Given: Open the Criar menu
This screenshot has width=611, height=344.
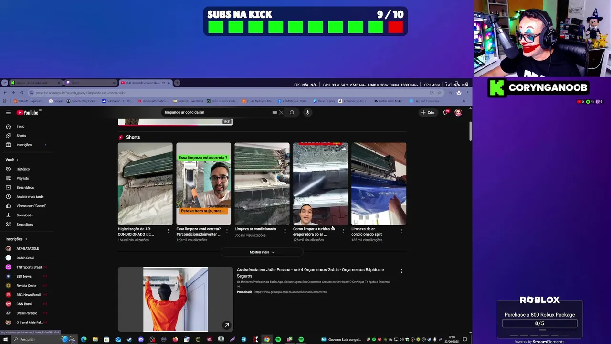Looking at the screenshot, I should click(x=428, y=112).
